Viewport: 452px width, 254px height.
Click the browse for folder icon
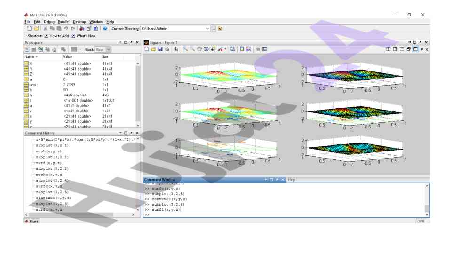[214, 29]
